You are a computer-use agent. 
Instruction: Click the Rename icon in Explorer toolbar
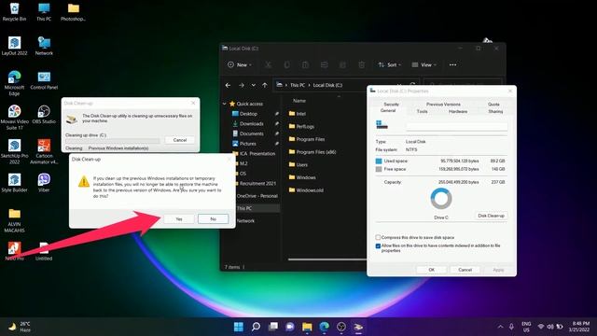324,64
